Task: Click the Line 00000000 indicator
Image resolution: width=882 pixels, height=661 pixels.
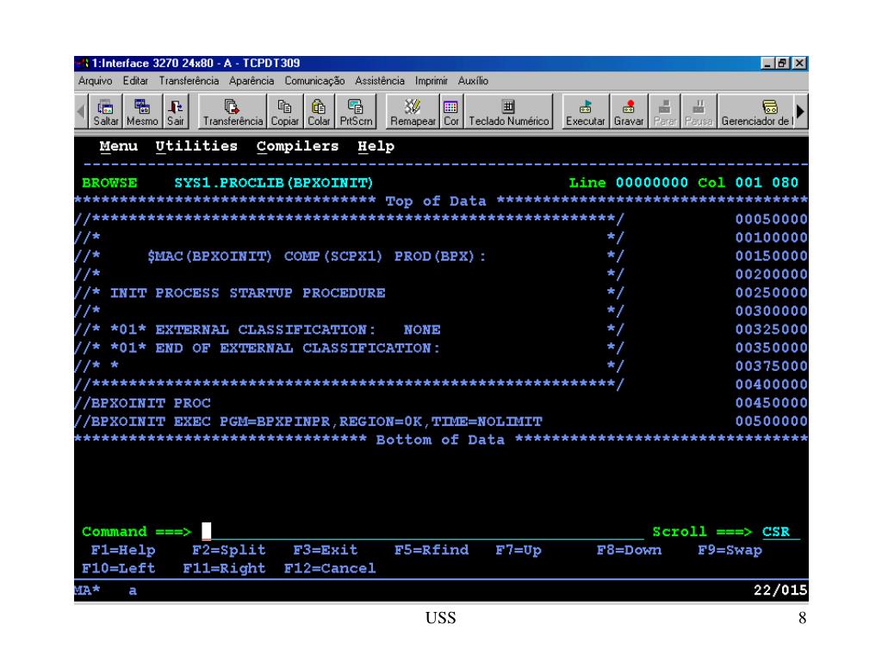Action: [628, 182]
